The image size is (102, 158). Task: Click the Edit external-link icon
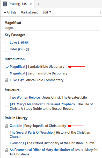point(50,12)
